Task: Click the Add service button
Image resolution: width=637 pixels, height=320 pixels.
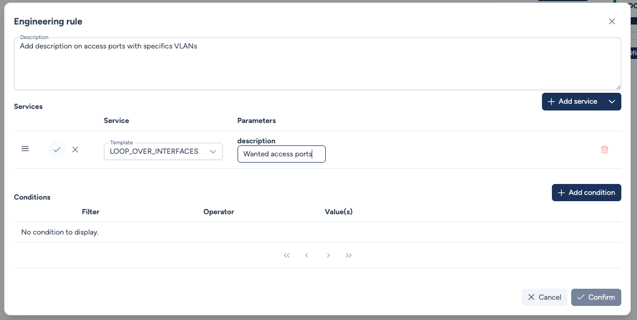Action: (x=572, y=102)
